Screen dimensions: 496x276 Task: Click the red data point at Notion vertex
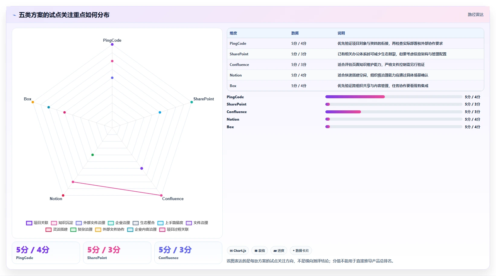[63, 196]
